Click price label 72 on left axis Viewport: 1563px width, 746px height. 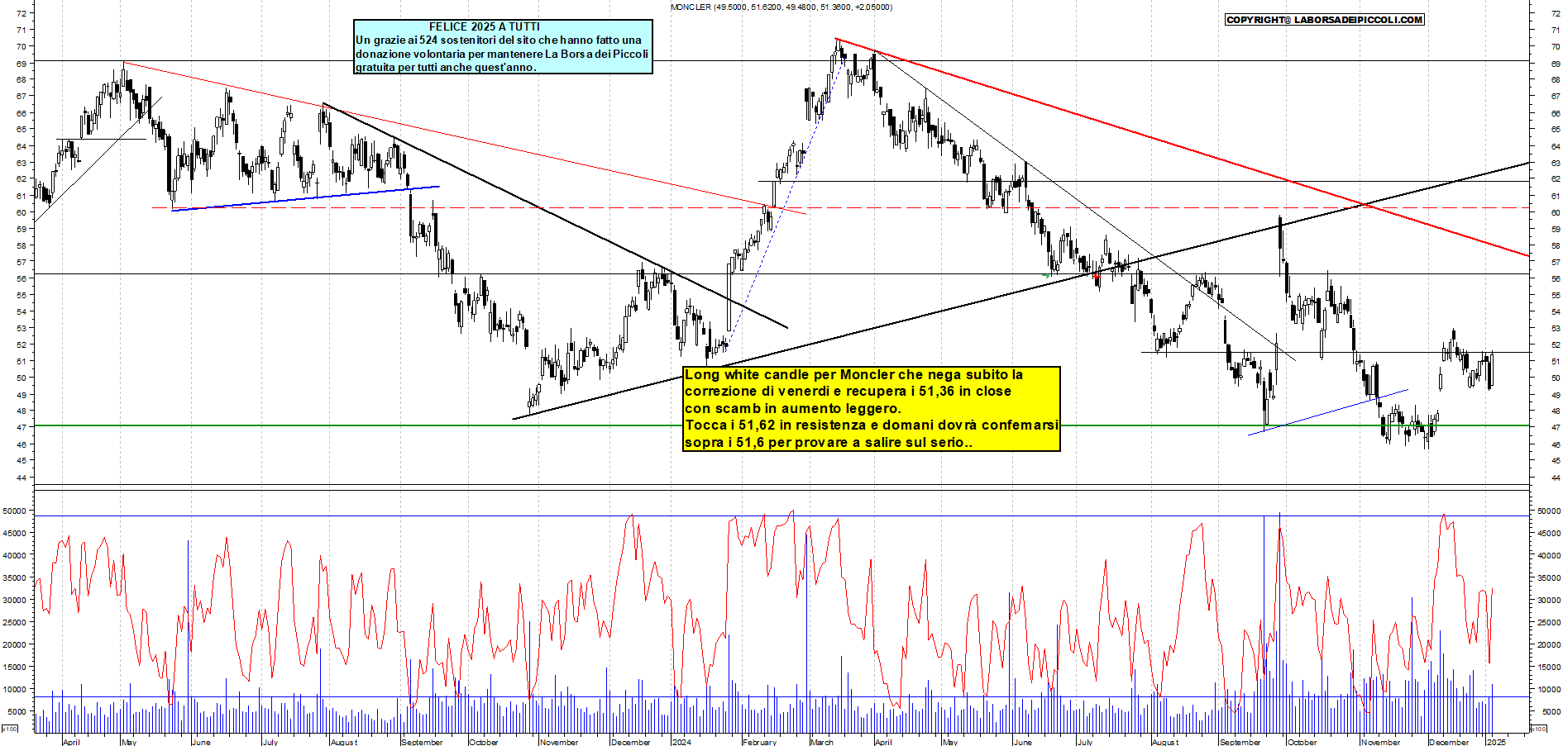(x=22, y=13)
